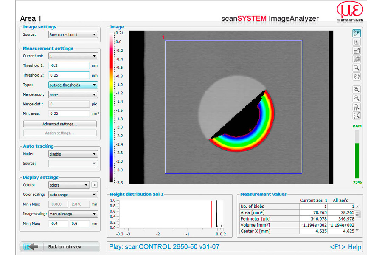Click the zoom out icon
Image resolution: width=382 pixels, height=255 pixels.
point(357,98)
